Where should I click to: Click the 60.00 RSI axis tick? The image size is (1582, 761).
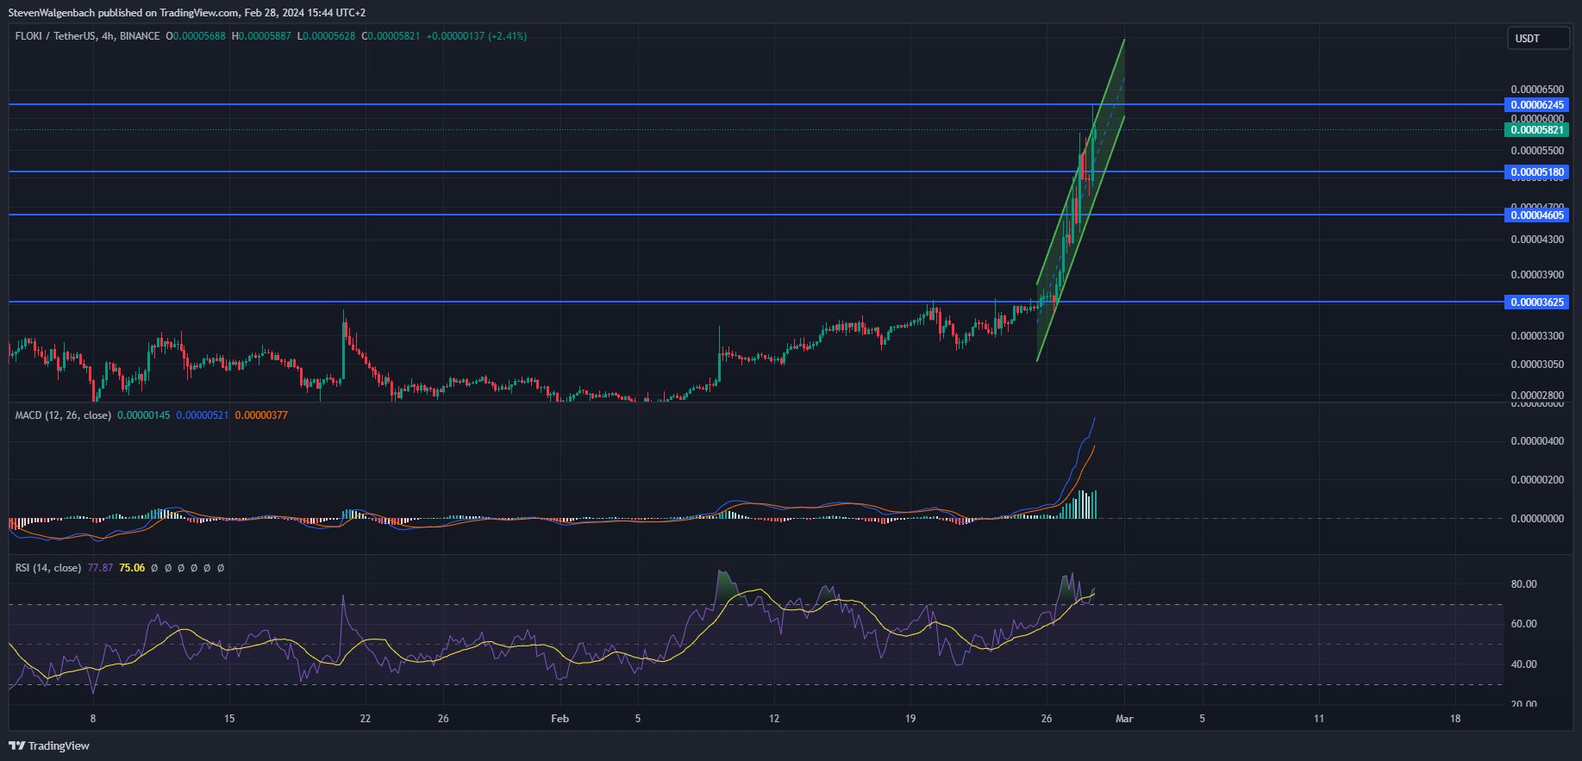1524,624
